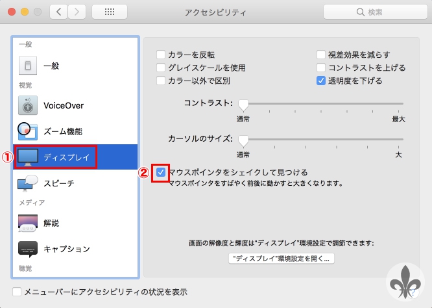Click the 画面の解像度と輝度は note text
Image resolution: width=432 pixels, height=308 pixels.
pos(282,243)
